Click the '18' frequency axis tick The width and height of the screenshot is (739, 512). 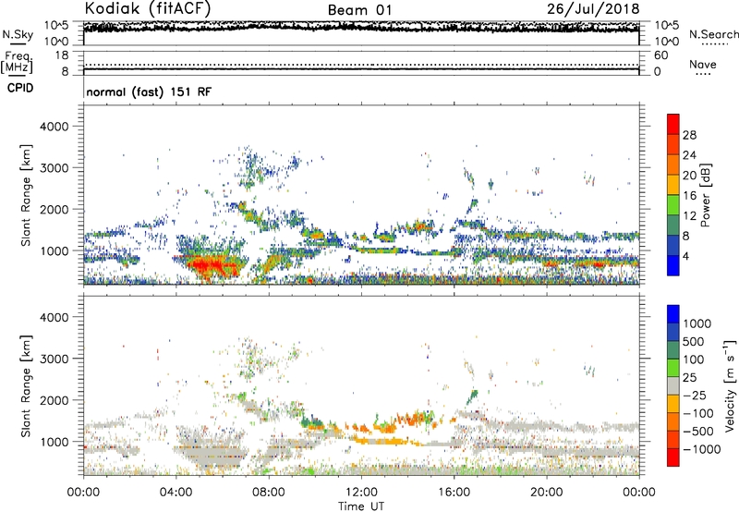62,55
